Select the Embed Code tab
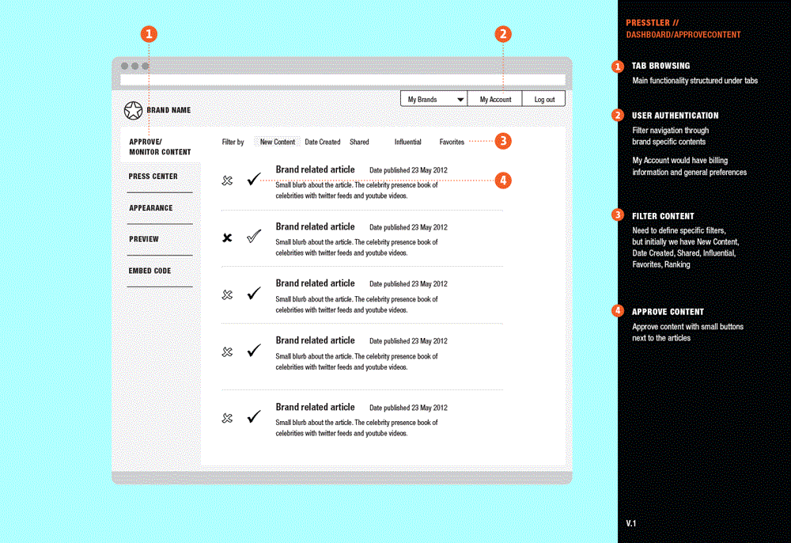 [150, 271]
